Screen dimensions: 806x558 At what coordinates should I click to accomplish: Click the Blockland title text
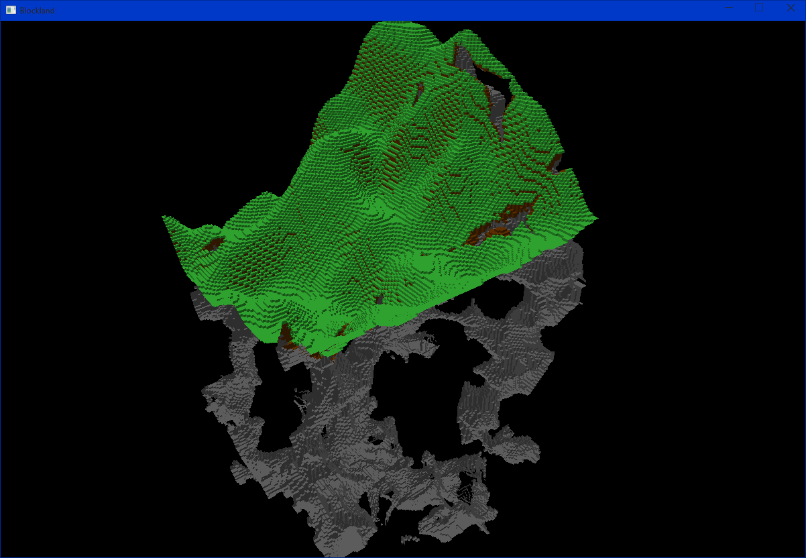[38, 11]
